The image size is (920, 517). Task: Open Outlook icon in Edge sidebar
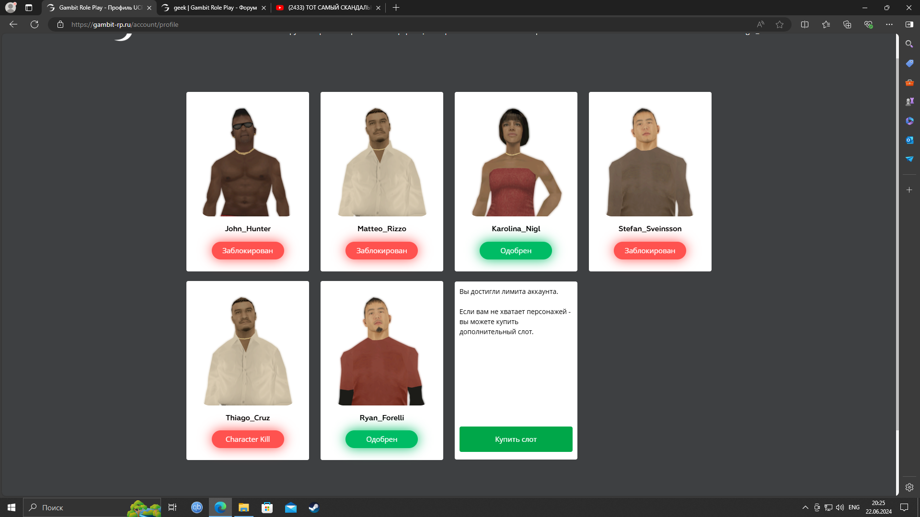tap(909, 140)
